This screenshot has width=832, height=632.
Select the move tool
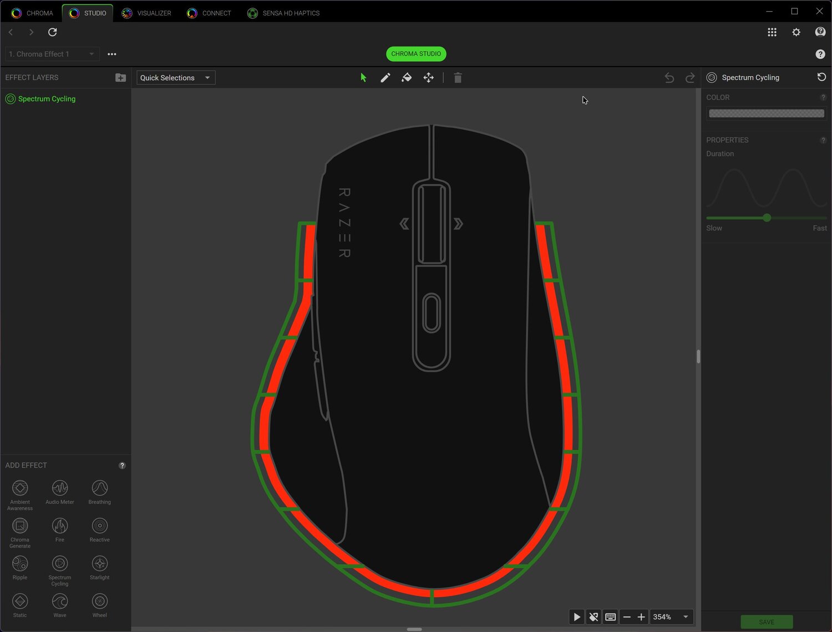click(429, 78)
